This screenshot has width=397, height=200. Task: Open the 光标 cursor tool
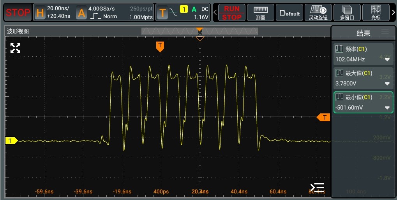376,13
